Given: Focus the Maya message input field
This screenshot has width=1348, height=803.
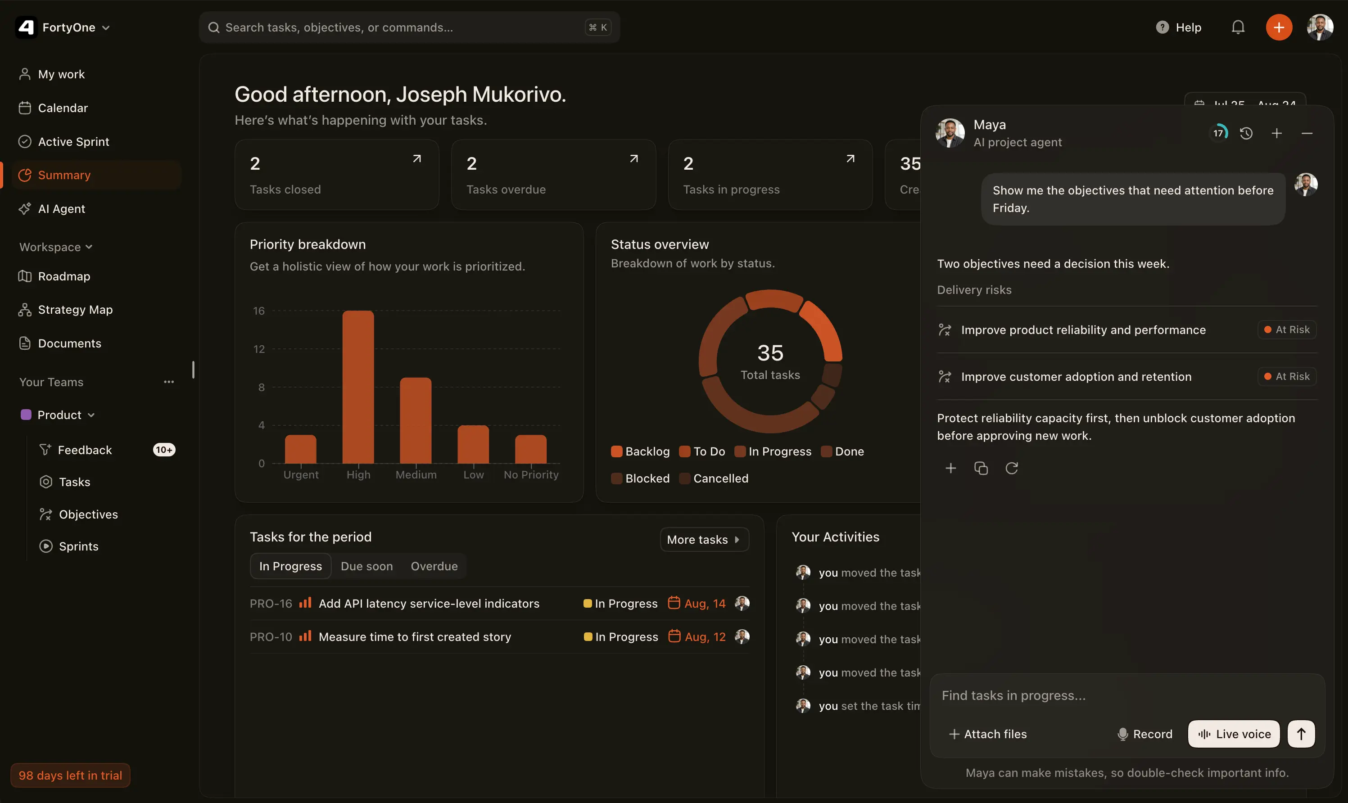Looking at the screenshot, I should point(1126,695).
